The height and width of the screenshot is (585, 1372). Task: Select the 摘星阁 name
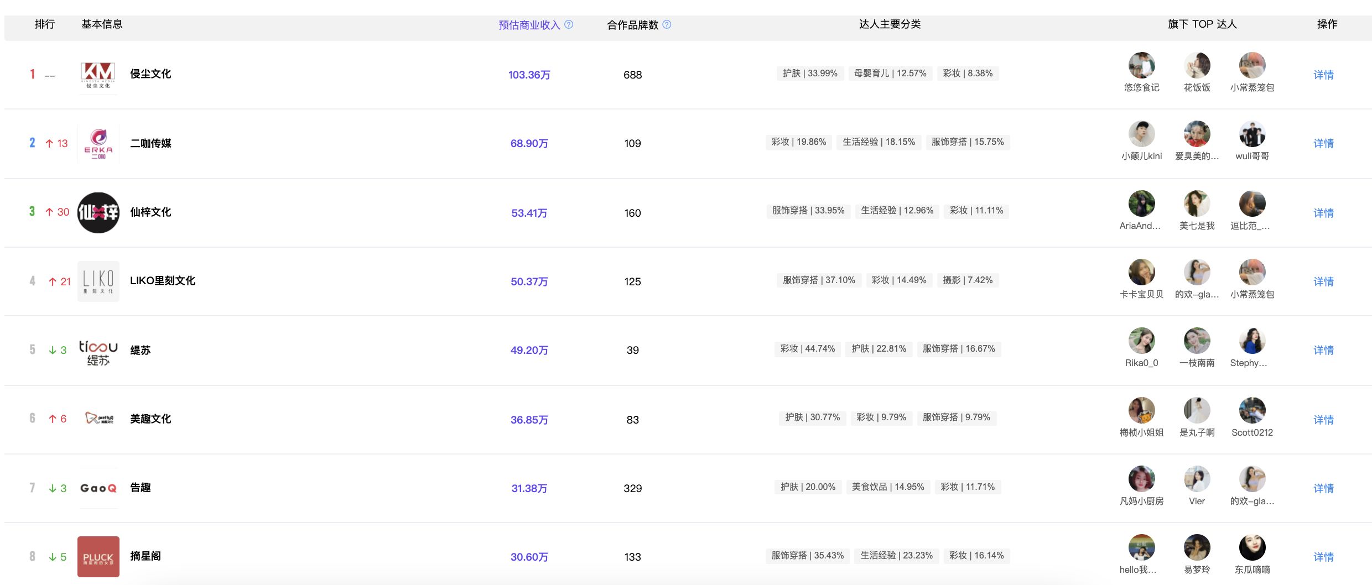click(x=145, y=556)
